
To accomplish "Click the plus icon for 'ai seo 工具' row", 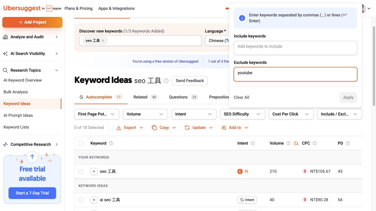I will click(x=94, y=200).
